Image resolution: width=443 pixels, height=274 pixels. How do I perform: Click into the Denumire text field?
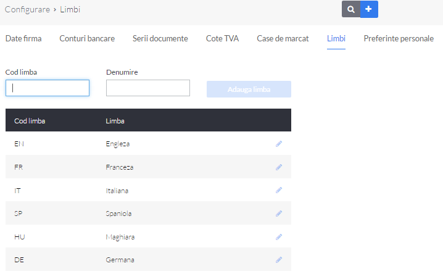(x=148, y=88)
